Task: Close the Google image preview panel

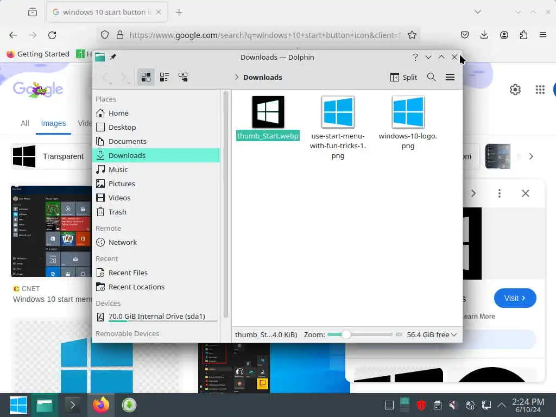Action: coord(526,193)
